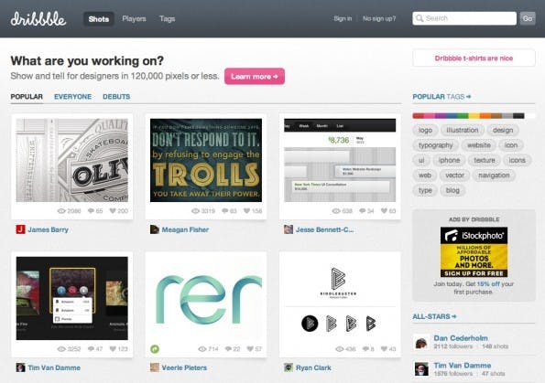This screenshot has height=383, width=545.
Task: Open the teal 'ren' lettering shot
Action: click(206, 298)
